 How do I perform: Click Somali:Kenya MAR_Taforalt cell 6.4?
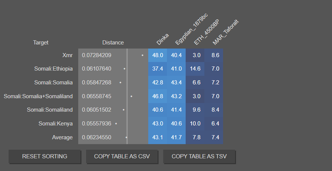(x=215, y=124)
